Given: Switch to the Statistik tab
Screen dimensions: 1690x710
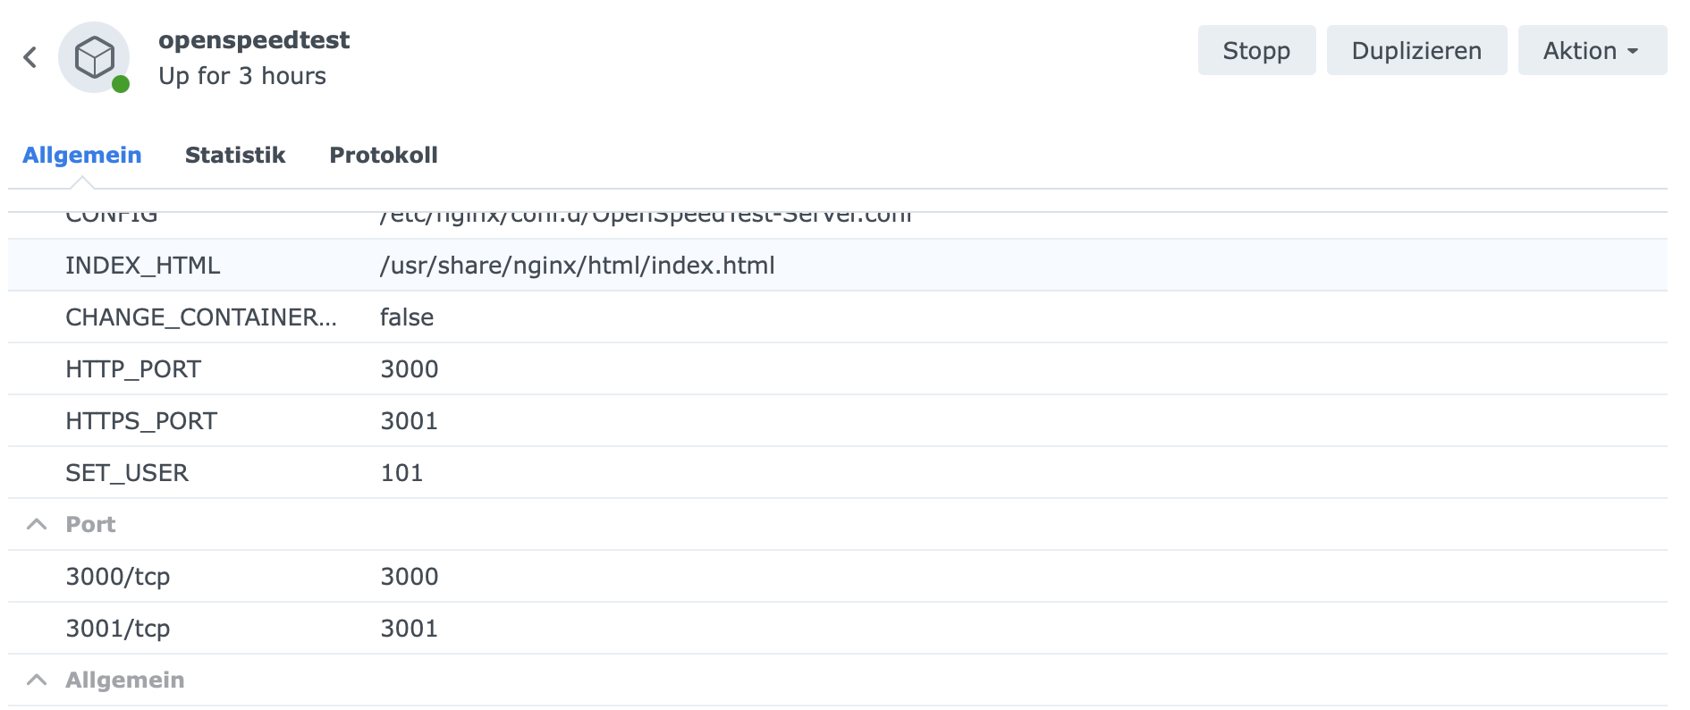Looking at the screenshot, I should pos(235,155).
